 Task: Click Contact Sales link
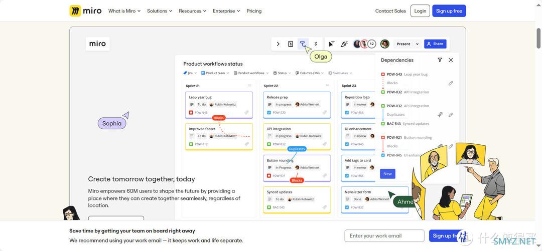pos(390,11)
